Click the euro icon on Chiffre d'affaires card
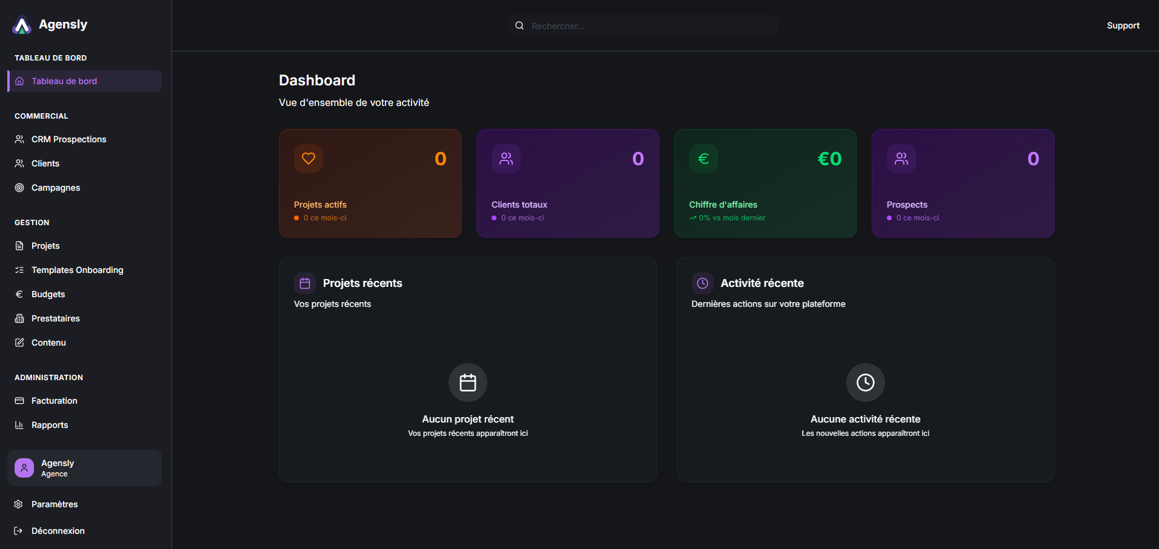 point(703,158)
